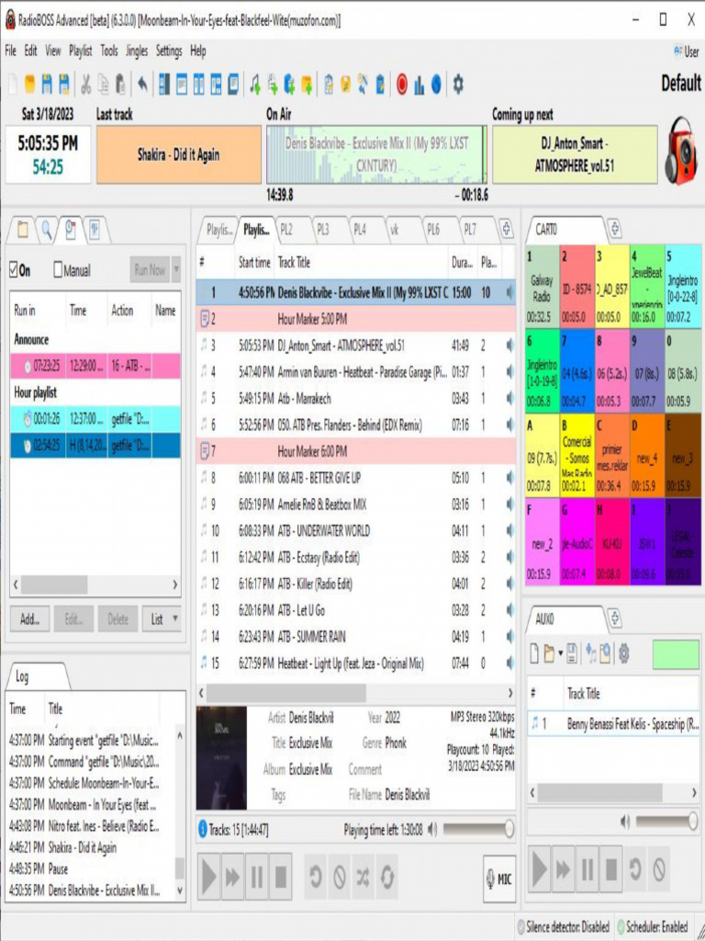Click the Add... button in scheduler

pyautogui.click(x=29, y=619)
